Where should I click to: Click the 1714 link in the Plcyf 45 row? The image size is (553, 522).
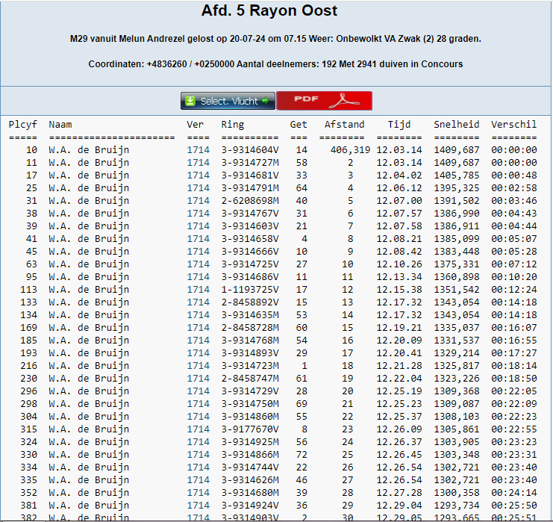198,252
